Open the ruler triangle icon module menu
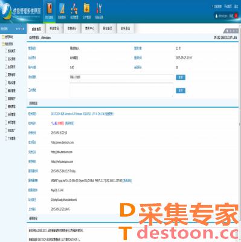The width and height of the screenshot is (241, 242). 62,8
